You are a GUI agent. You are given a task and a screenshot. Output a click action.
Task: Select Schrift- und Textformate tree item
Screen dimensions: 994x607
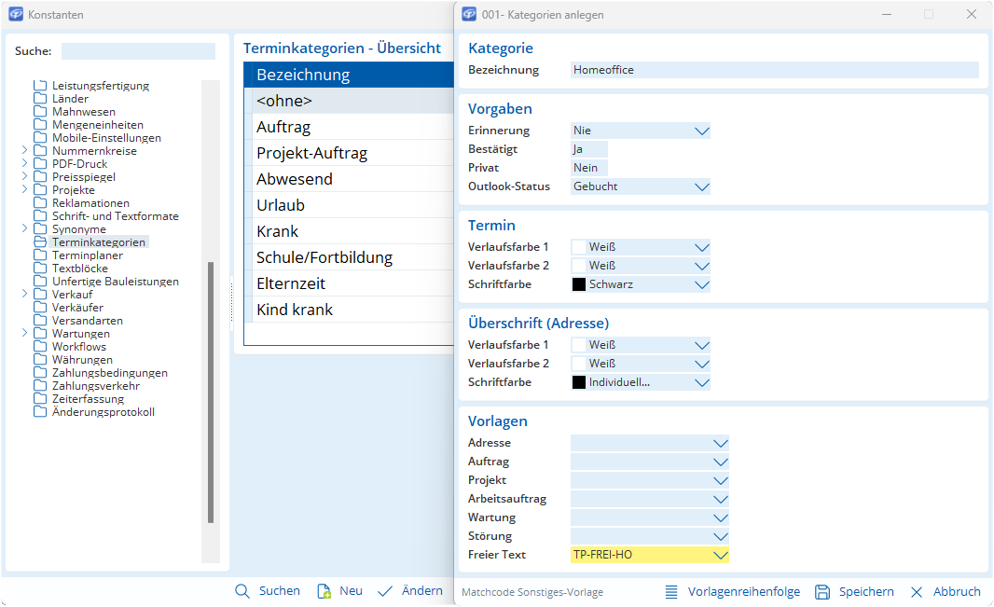point(116,216)
